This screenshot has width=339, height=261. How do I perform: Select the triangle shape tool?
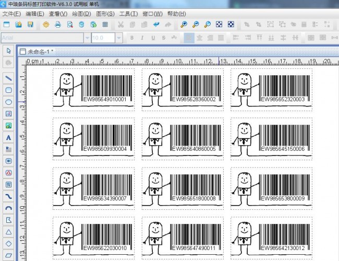pos(8,232)
